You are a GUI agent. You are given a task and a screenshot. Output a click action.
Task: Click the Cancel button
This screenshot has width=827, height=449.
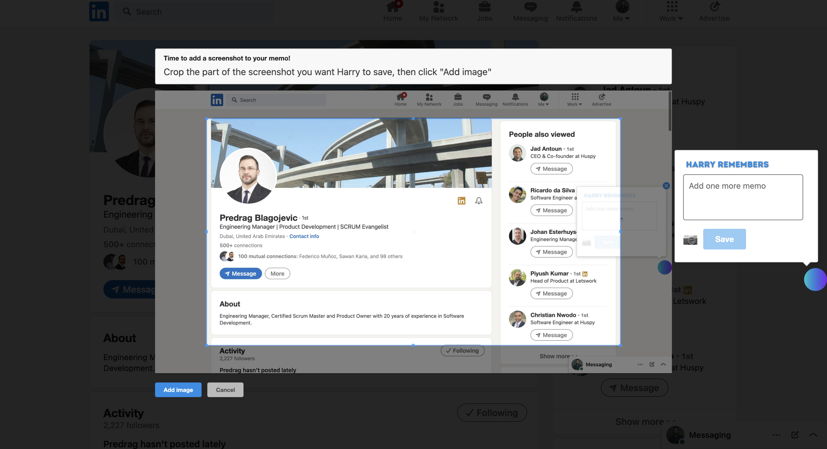click(225, 390)
